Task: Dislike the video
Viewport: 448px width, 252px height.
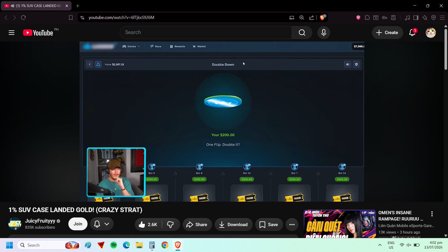Action: click(x=171, y=224)
